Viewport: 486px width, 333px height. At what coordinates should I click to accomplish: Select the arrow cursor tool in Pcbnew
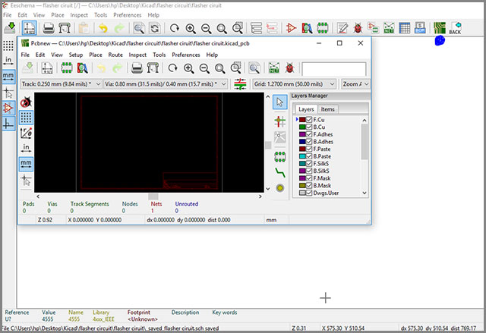(x=280, y=102)
